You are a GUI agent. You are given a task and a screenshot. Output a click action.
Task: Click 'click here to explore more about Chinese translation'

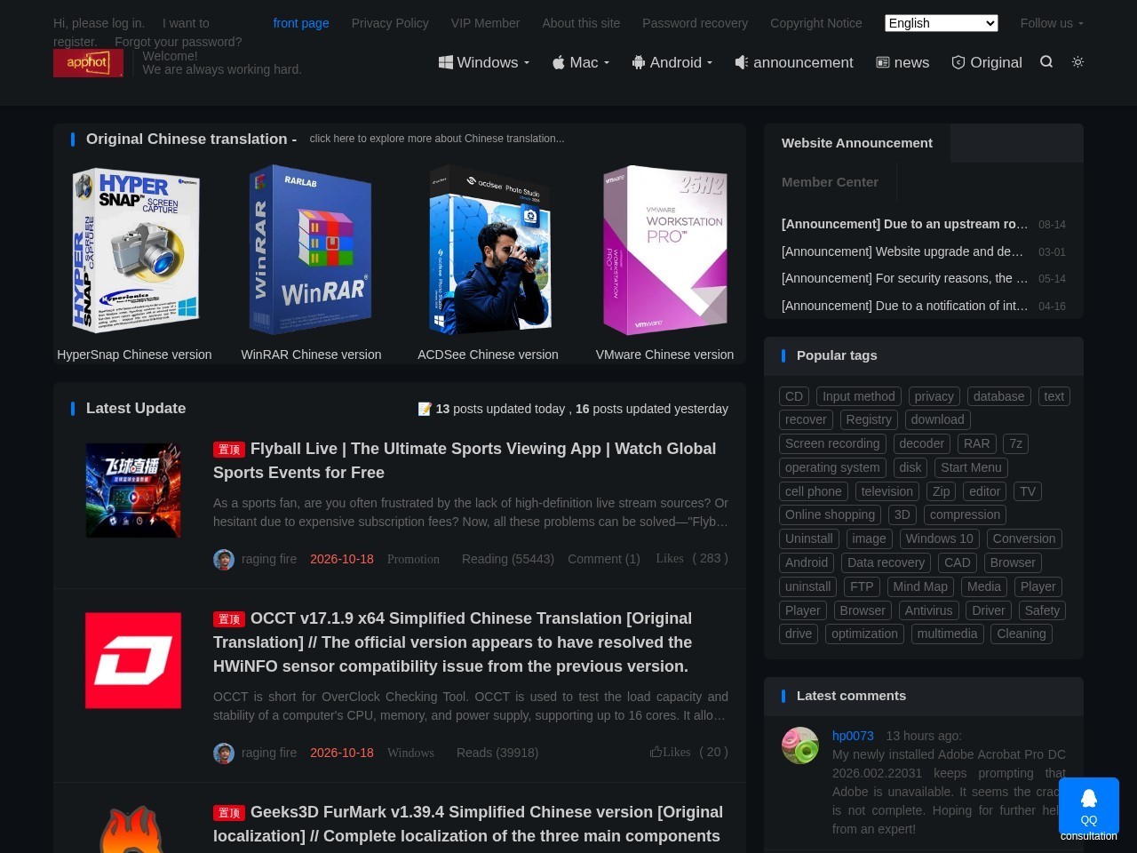pyautogui.click(x=437, y=139)
